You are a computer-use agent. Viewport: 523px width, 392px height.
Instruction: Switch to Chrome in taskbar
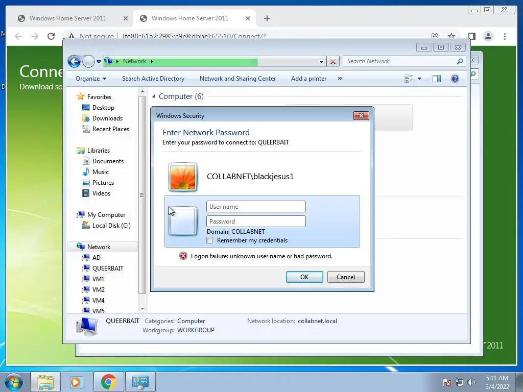(109, 382)
